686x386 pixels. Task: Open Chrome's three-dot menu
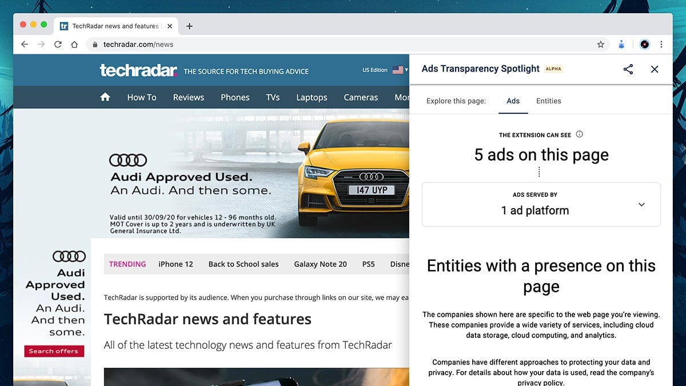pyautogui.click(x=661, y=44)
